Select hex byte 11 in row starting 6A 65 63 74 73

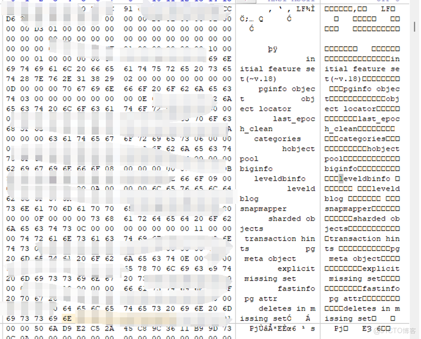(x=199, y=229)
